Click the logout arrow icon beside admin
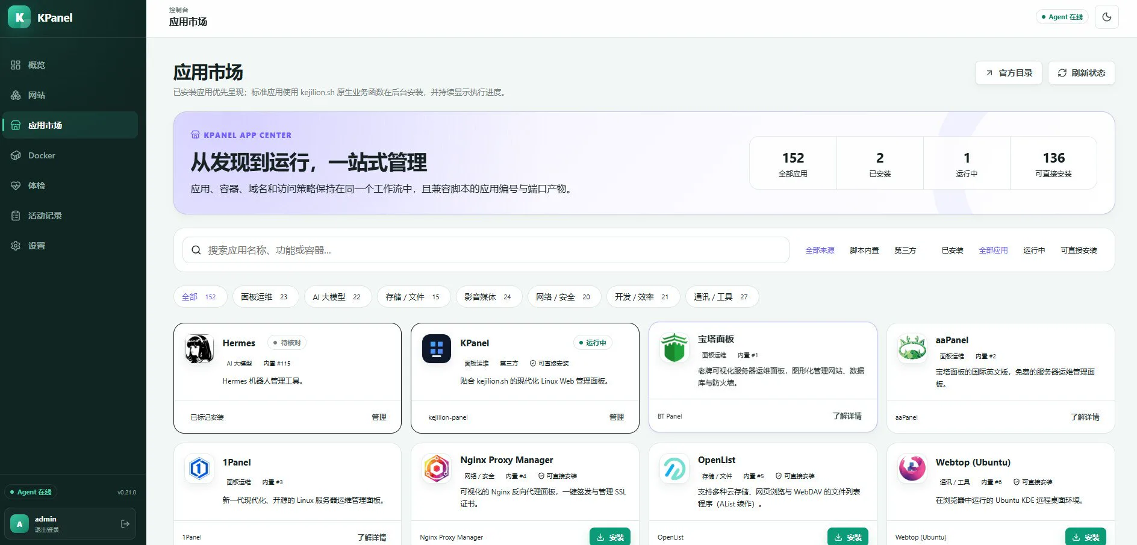This screenshot has width=1137, height=545. tap(125, 524)
